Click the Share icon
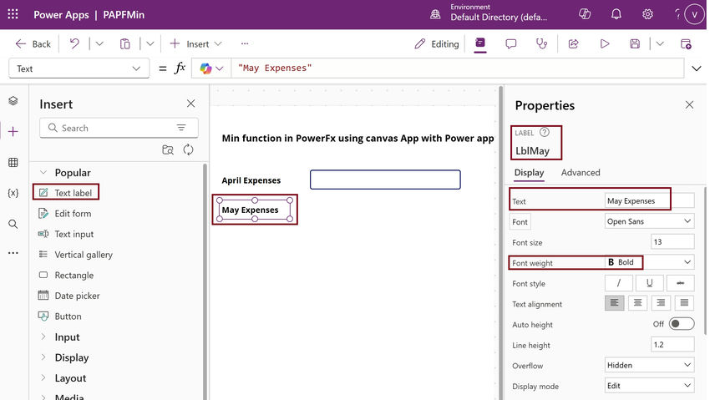The image size is (710, 400). click(573, 44)
